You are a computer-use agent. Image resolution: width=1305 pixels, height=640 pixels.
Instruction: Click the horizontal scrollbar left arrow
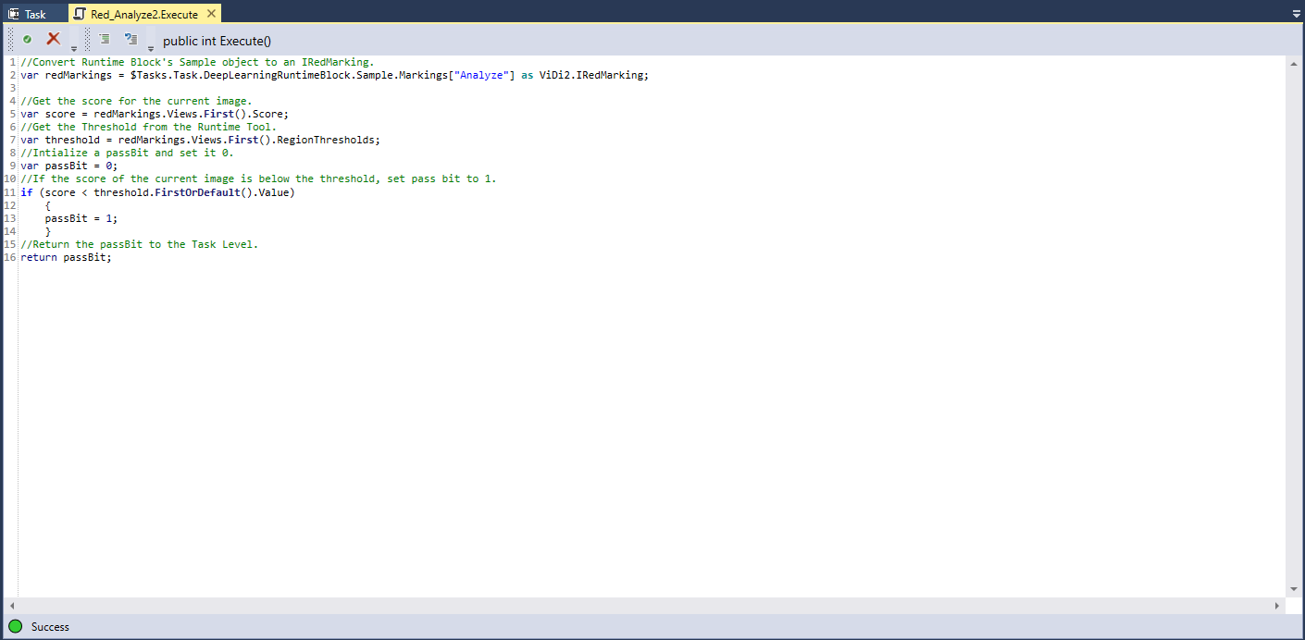(x=12, y=606)
